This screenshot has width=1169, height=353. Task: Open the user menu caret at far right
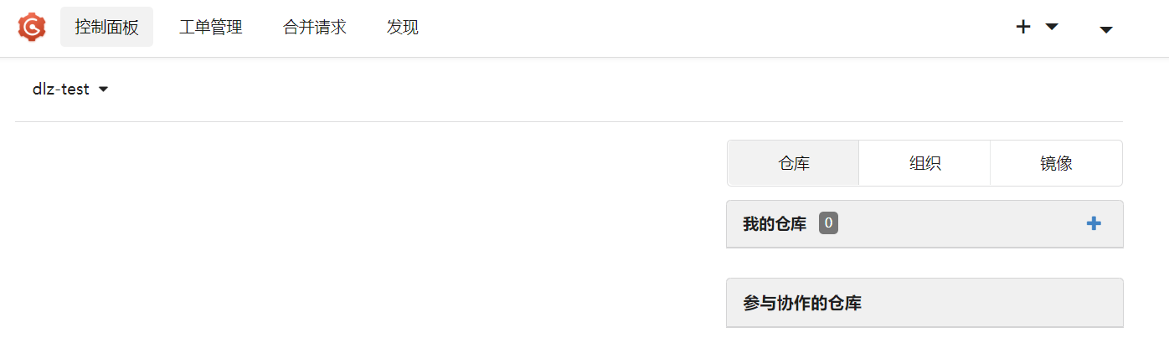point(1105,29)
